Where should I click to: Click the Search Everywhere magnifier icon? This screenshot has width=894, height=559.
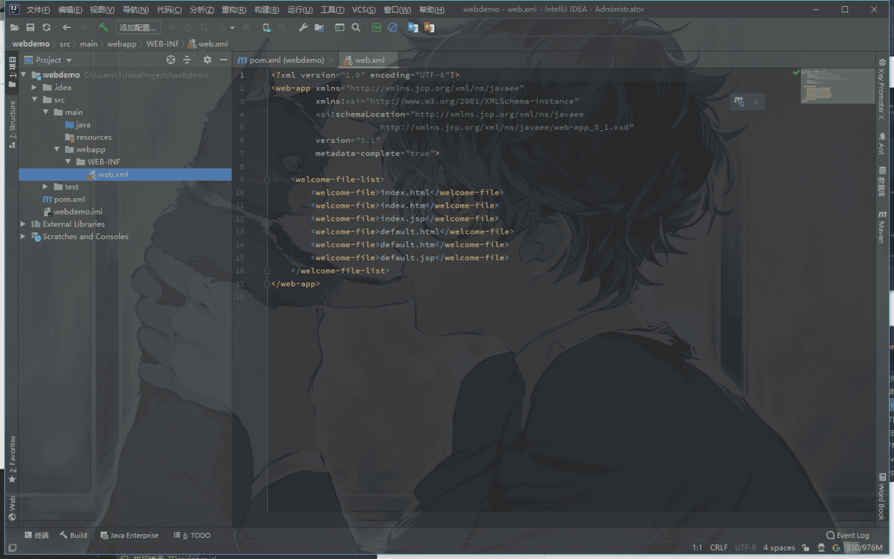tap(356, 28)
